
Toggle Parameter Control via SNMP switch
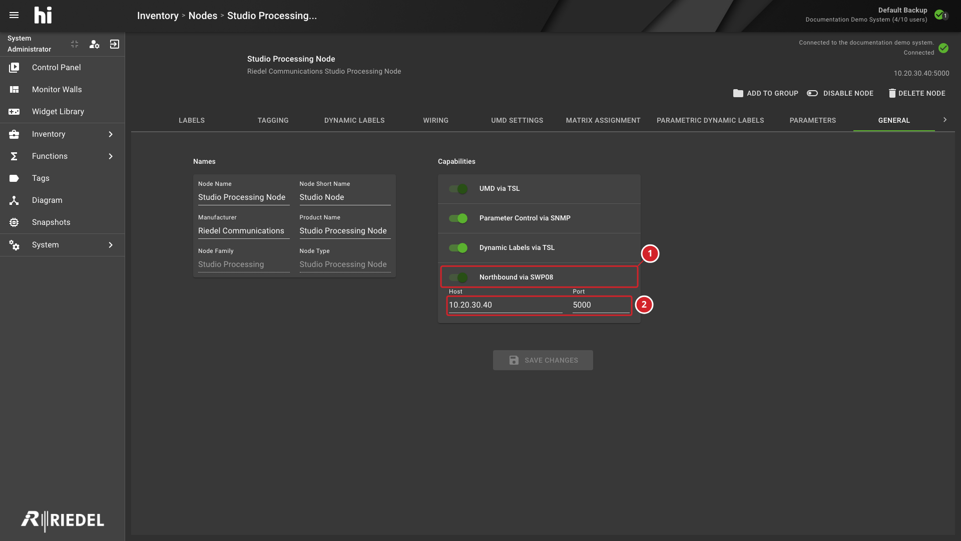pos(458,218)
